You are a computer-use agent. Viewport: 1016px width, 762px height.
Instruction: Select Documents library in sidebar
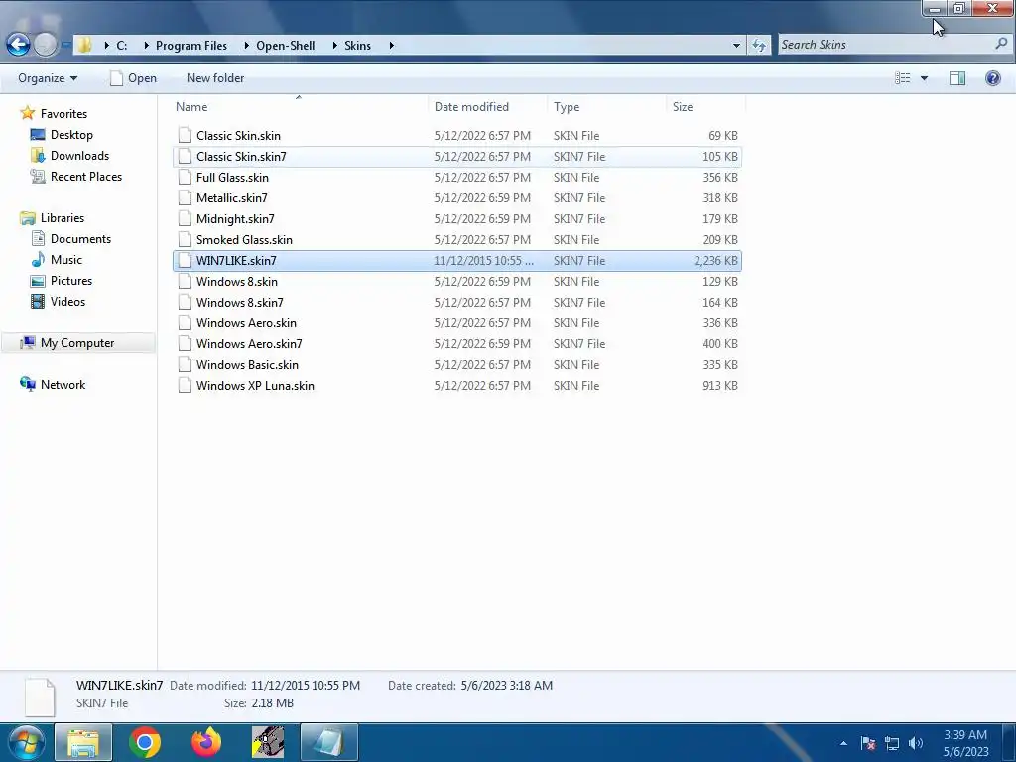tap(81, 239)
